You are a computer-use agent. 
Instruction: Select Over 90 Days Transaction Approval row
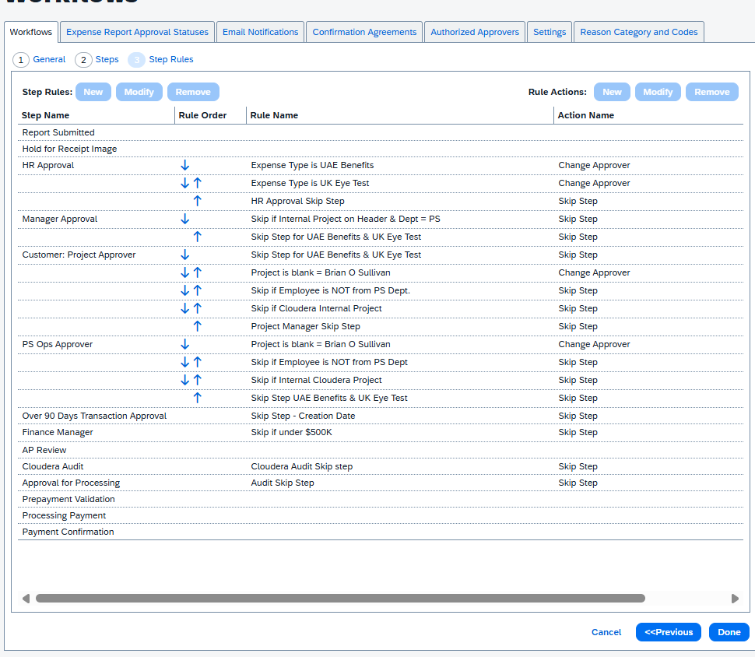tap(381, 416)
